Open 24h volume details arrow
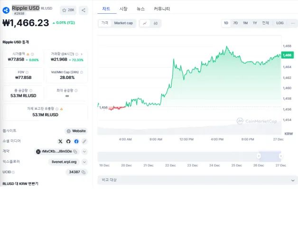 click(82, 54)
